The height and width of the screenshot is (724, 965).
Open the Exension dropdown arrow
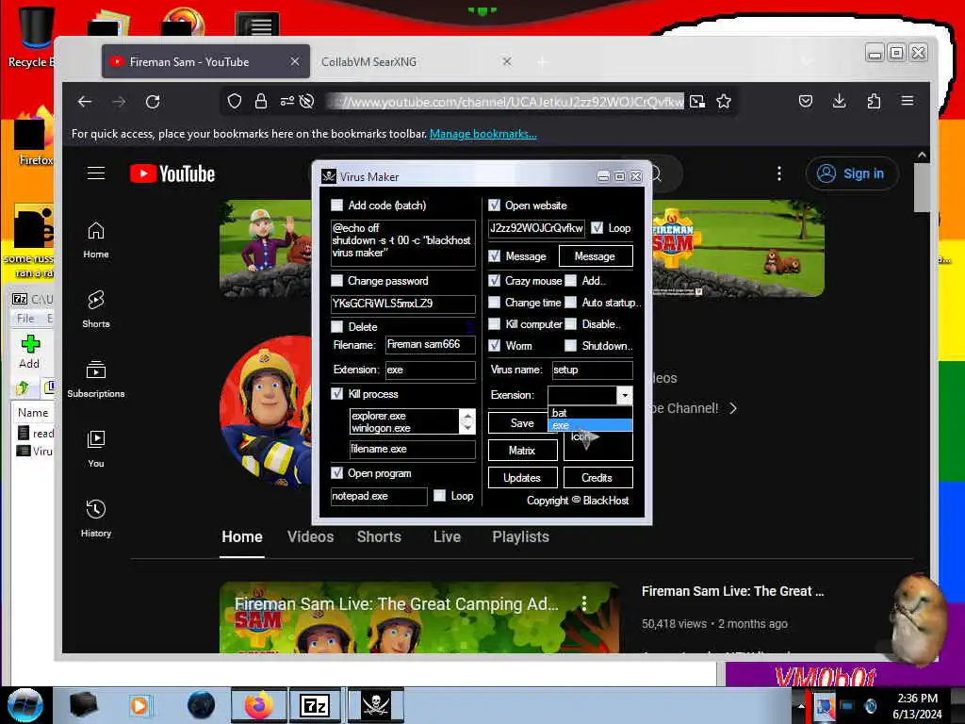pyautogui.click(x=624, y=395)
